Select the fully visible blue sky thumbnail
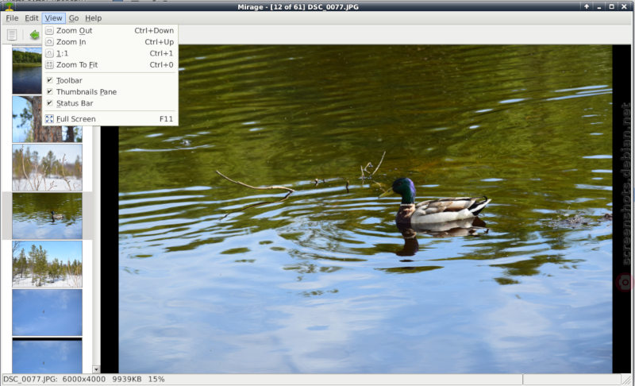Viewport: 635px width, 386px height. (x=47, y=312)
